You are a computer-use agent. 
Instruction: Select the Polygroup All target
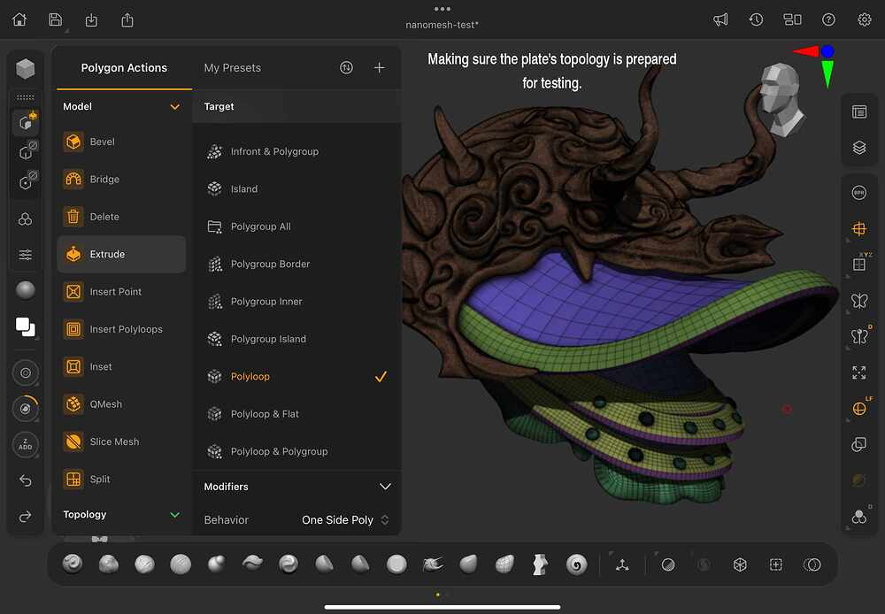296,226
